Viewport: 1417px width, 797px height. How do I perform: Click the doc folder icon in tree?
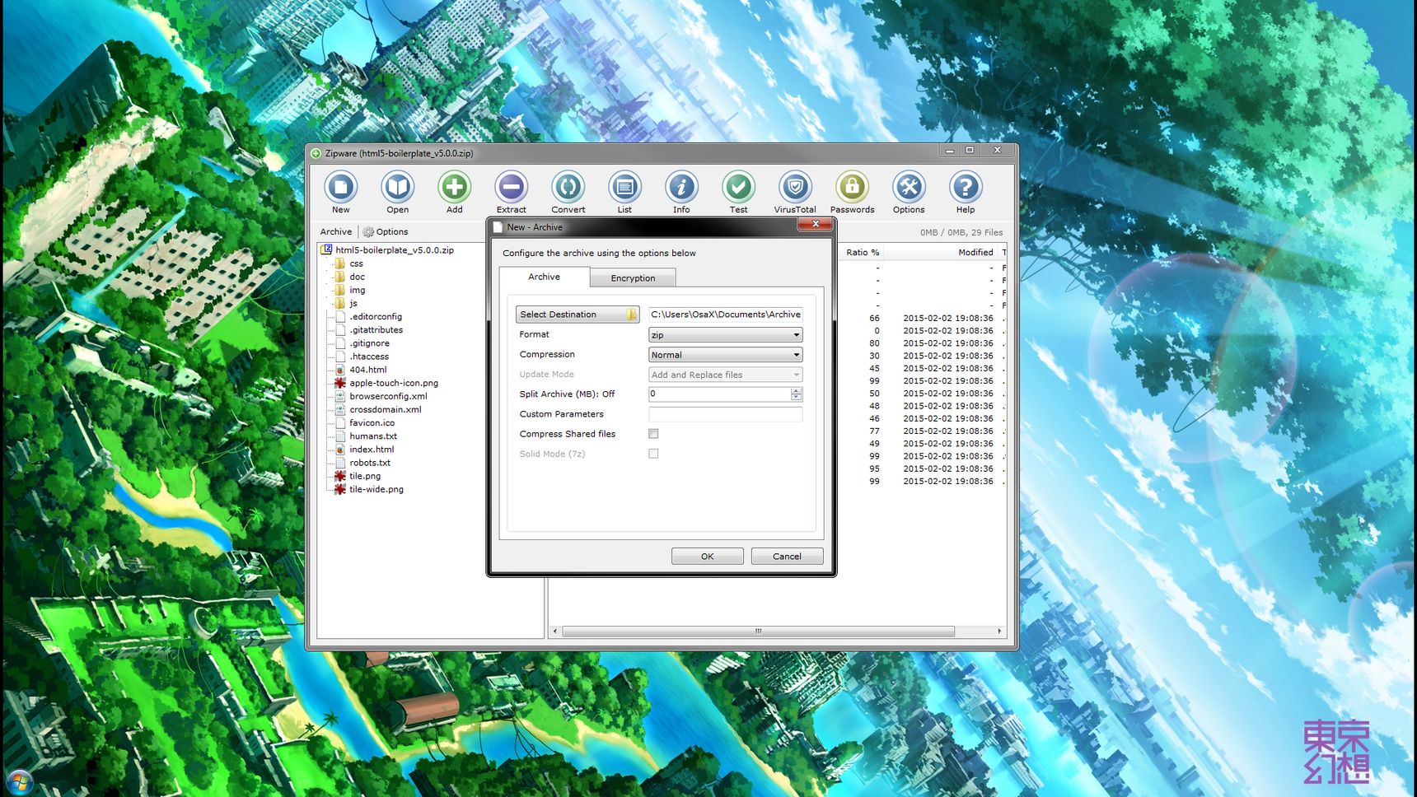(x=339, y=277)
